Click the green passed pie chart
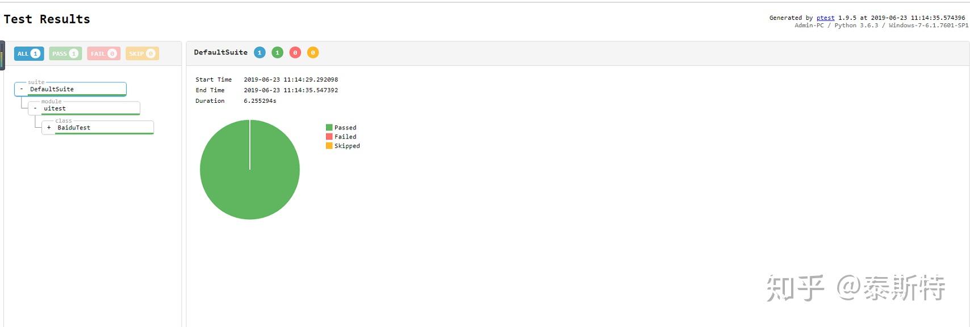 (x=250, y=182)
